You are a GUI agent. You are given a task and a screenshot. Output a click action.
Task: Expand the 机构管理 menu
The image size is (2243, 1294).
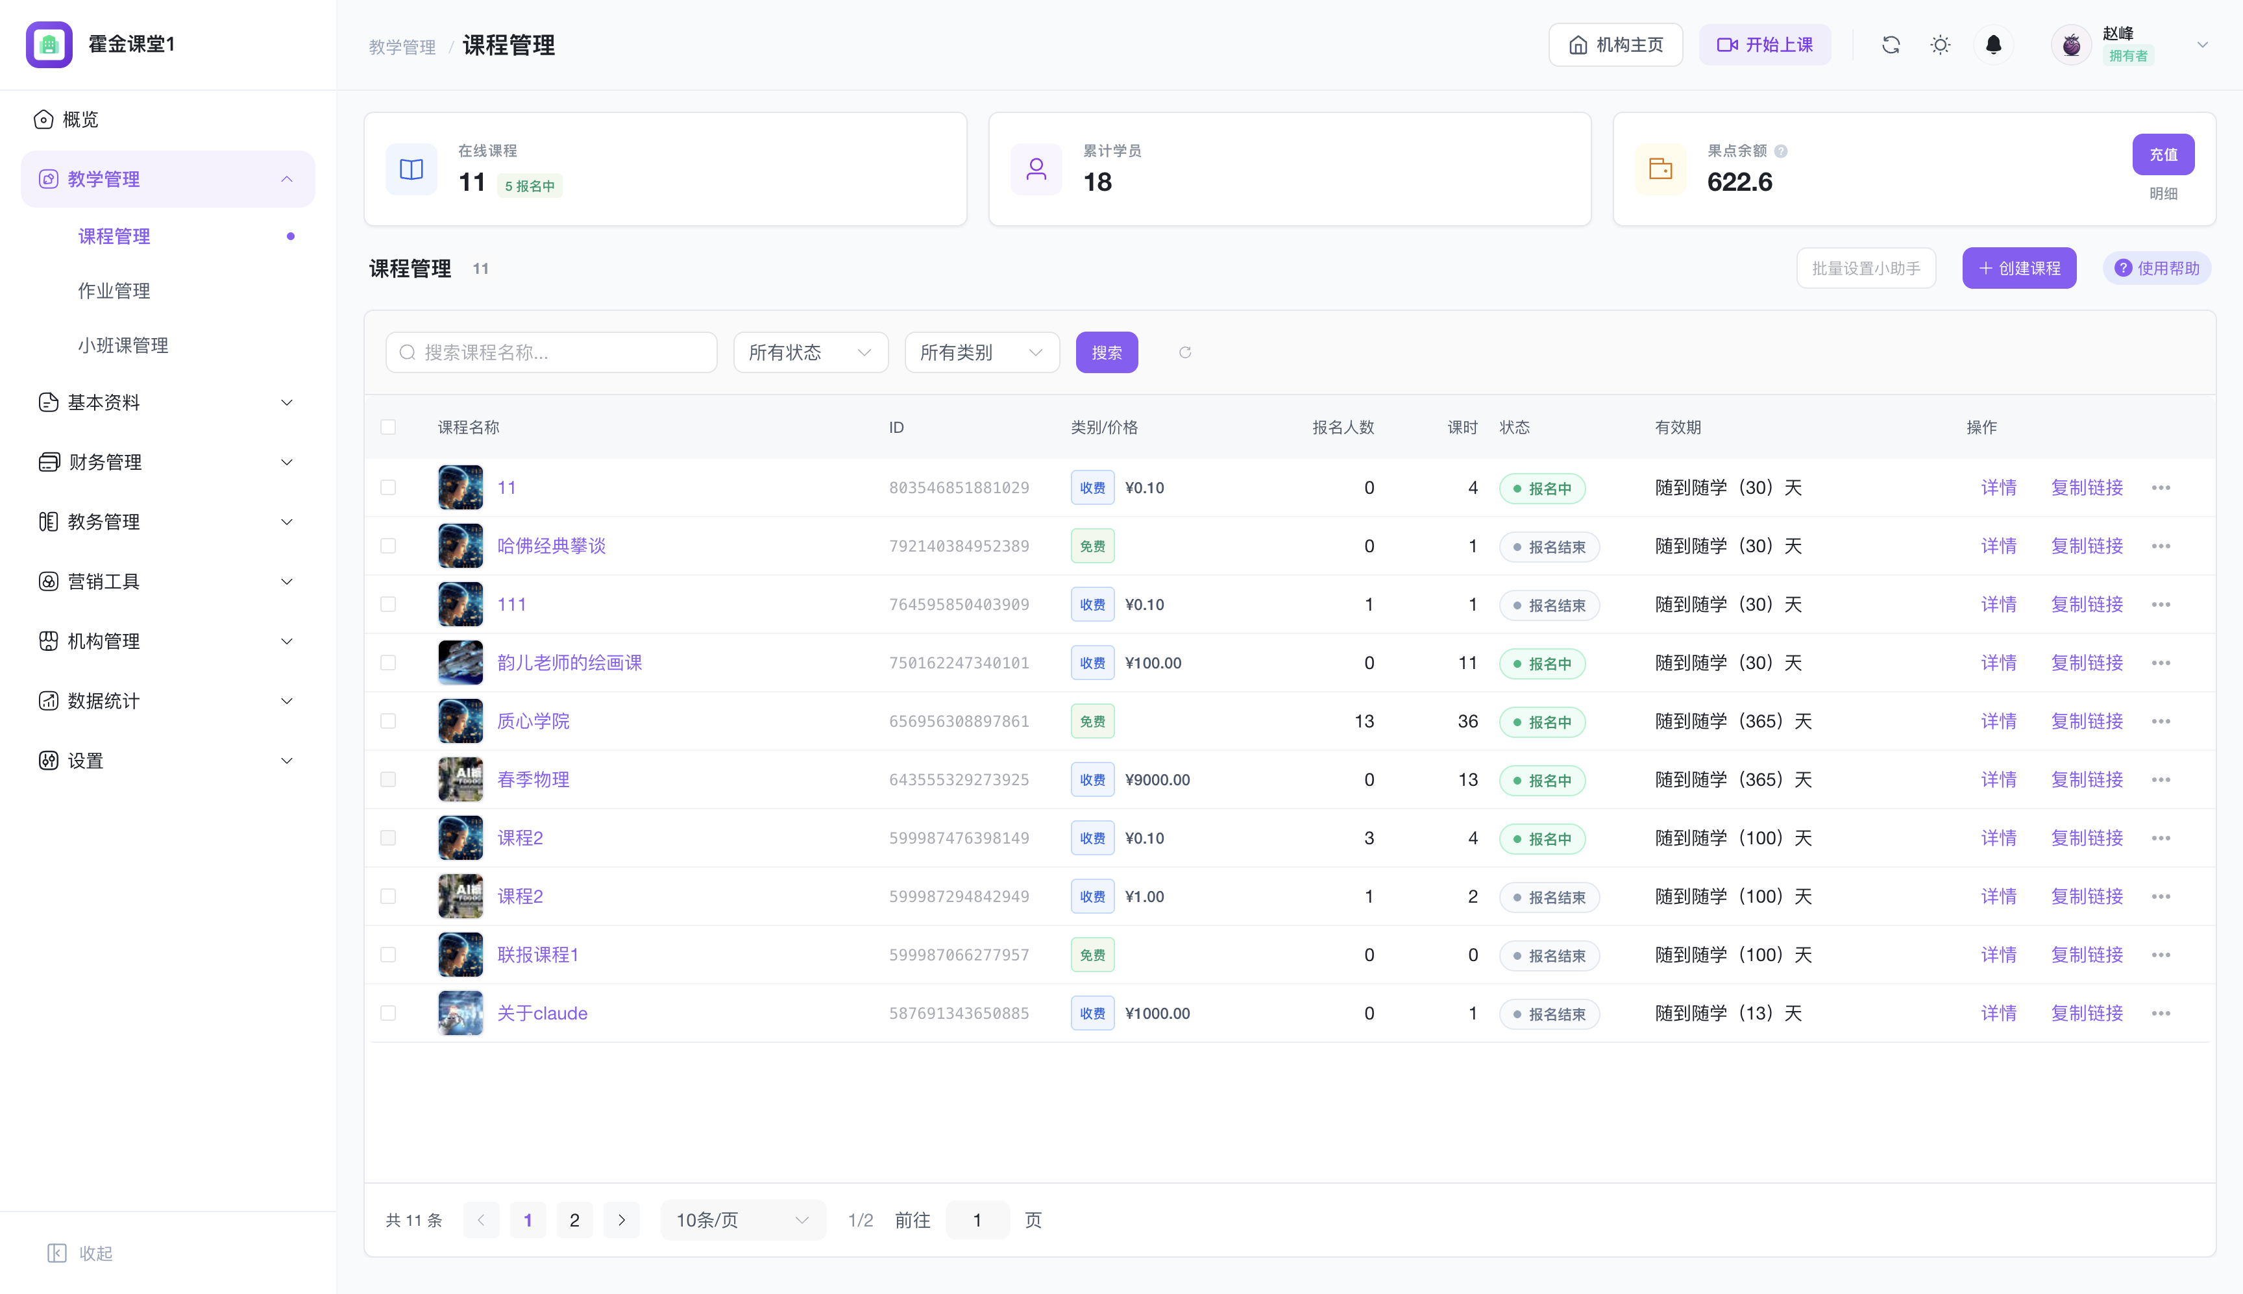pyautogui.click(x=168, y=642)
